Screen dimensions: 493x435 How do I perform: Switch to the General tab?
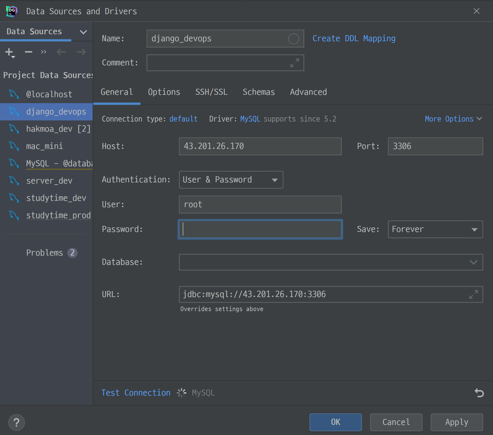click(x=117, y=92)
